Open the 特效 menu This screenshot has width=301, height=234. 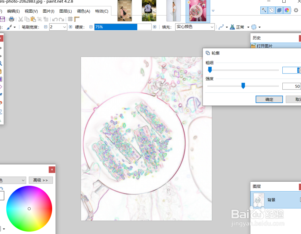click(x=102, y=11)
